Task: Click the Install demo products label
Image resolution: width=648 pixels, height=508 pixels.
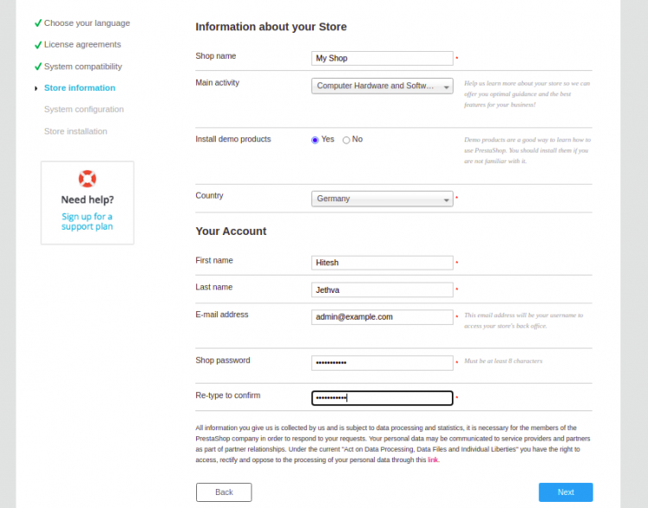Action: 233,139
